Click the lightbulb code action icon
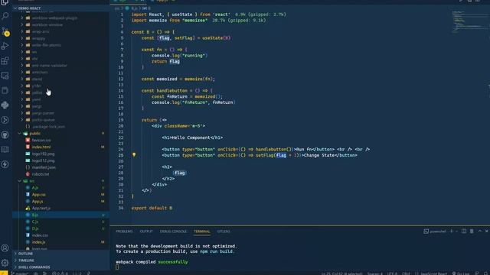 pos(134,154)
